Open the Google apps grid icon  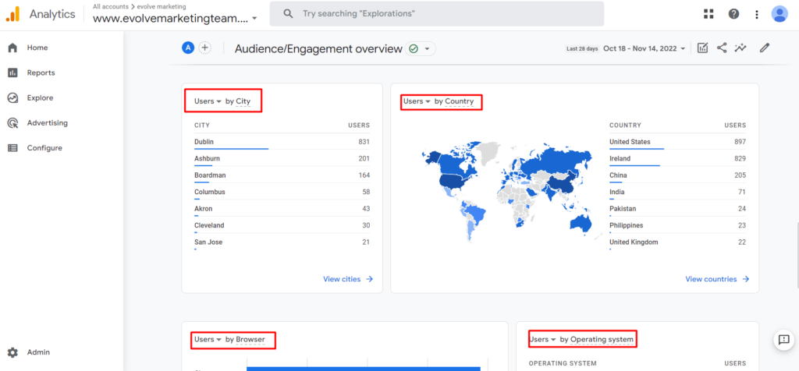pos(708,14)
